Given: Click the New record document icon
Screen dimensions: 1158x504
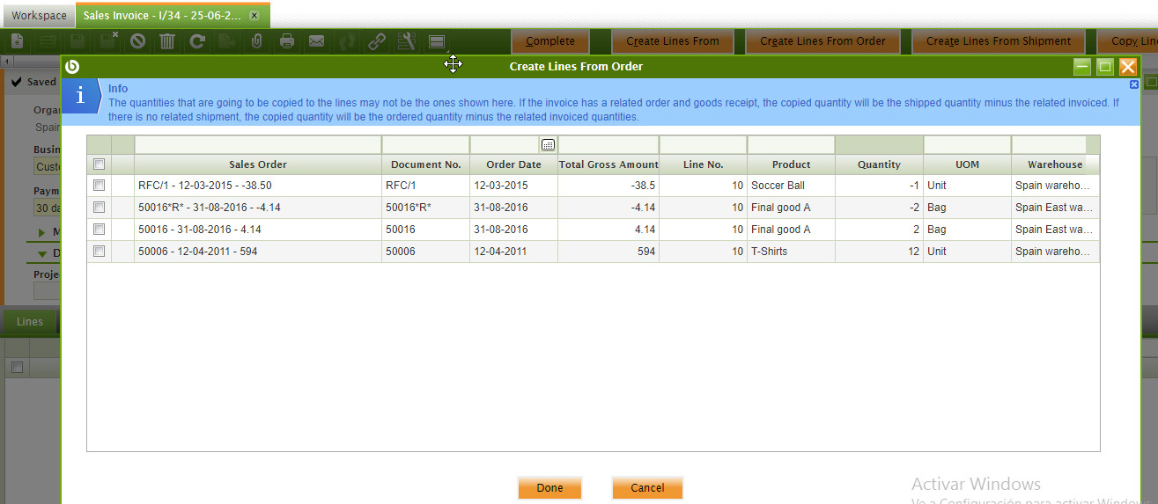Looking at the screenshot, I should (x=18, y=41).
